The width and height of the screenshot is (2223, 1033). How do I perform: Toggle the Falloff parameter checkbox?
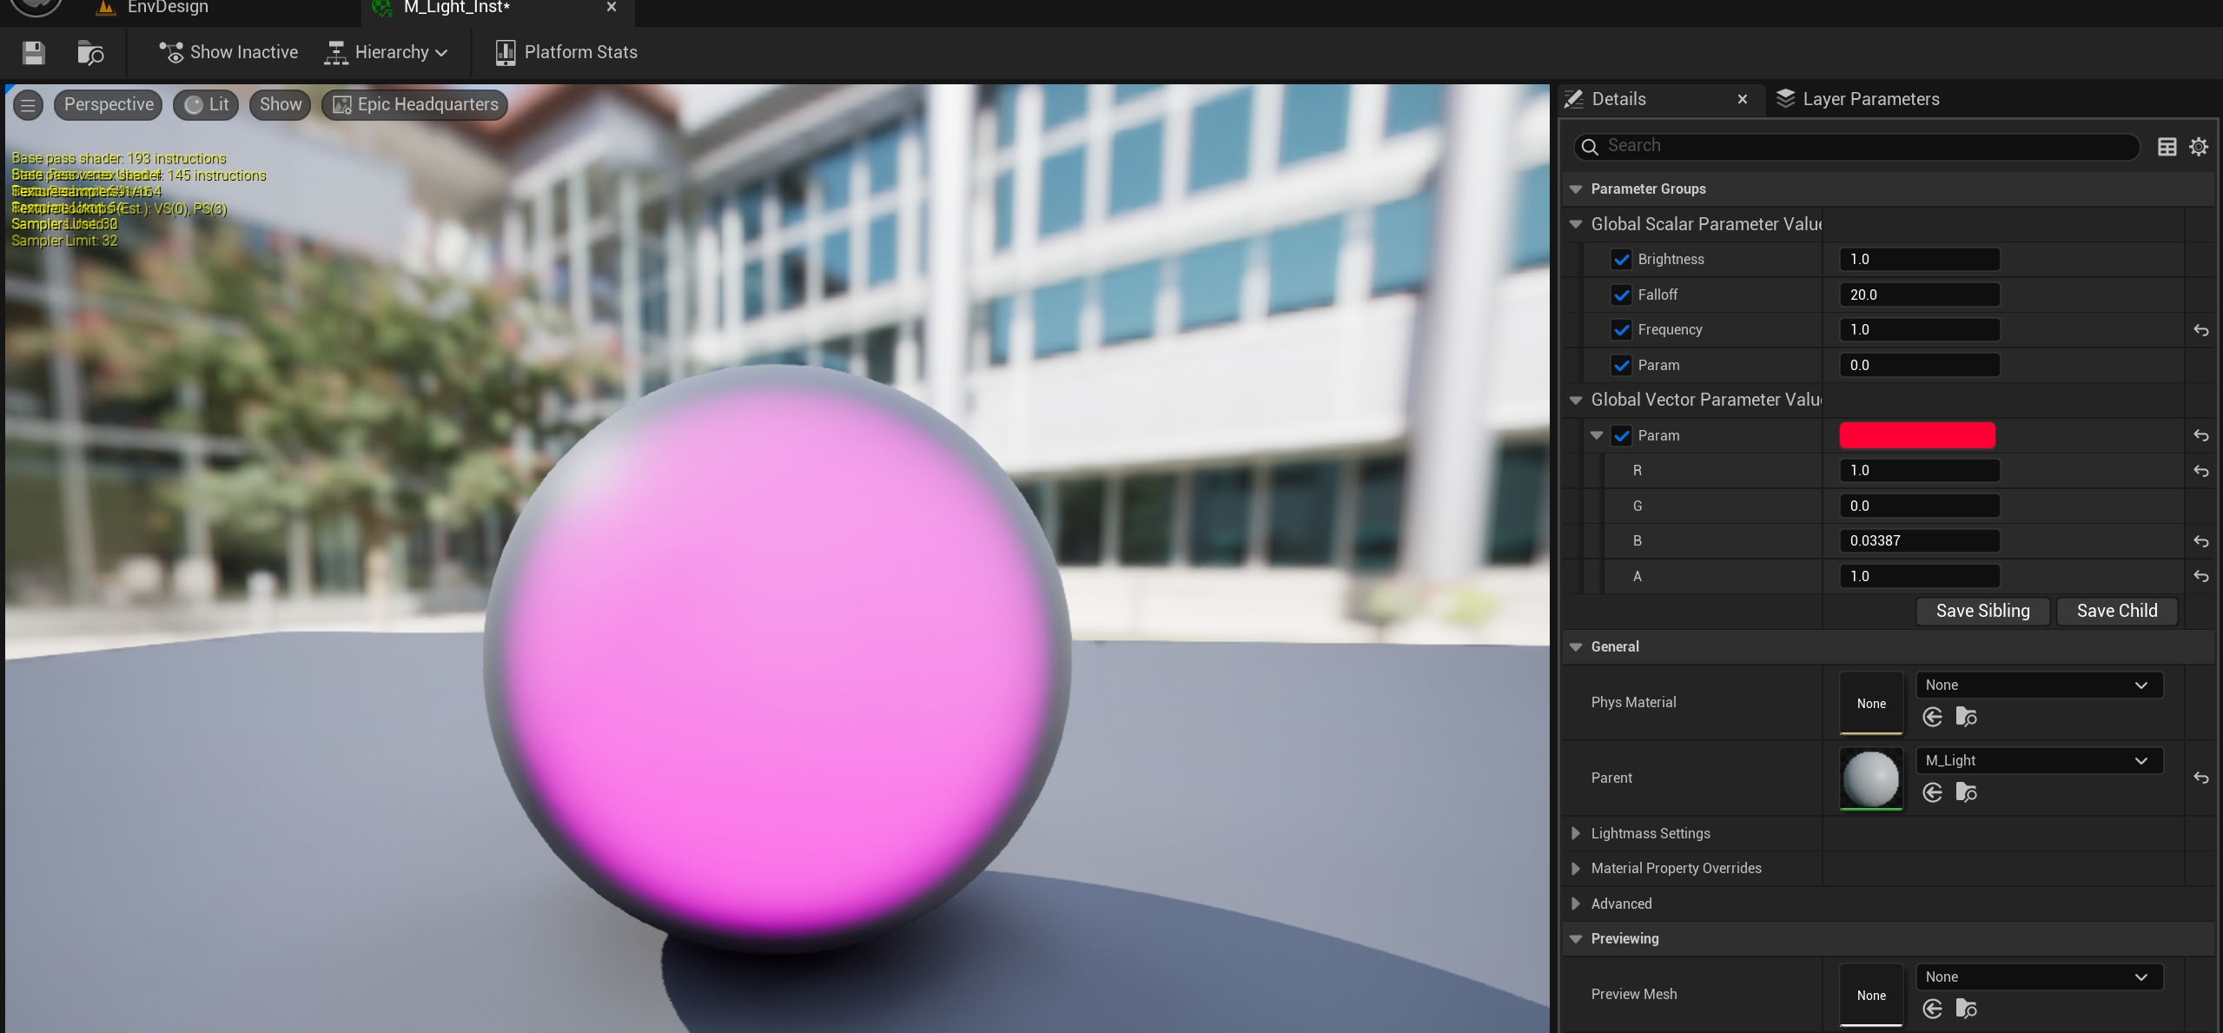1621,295
